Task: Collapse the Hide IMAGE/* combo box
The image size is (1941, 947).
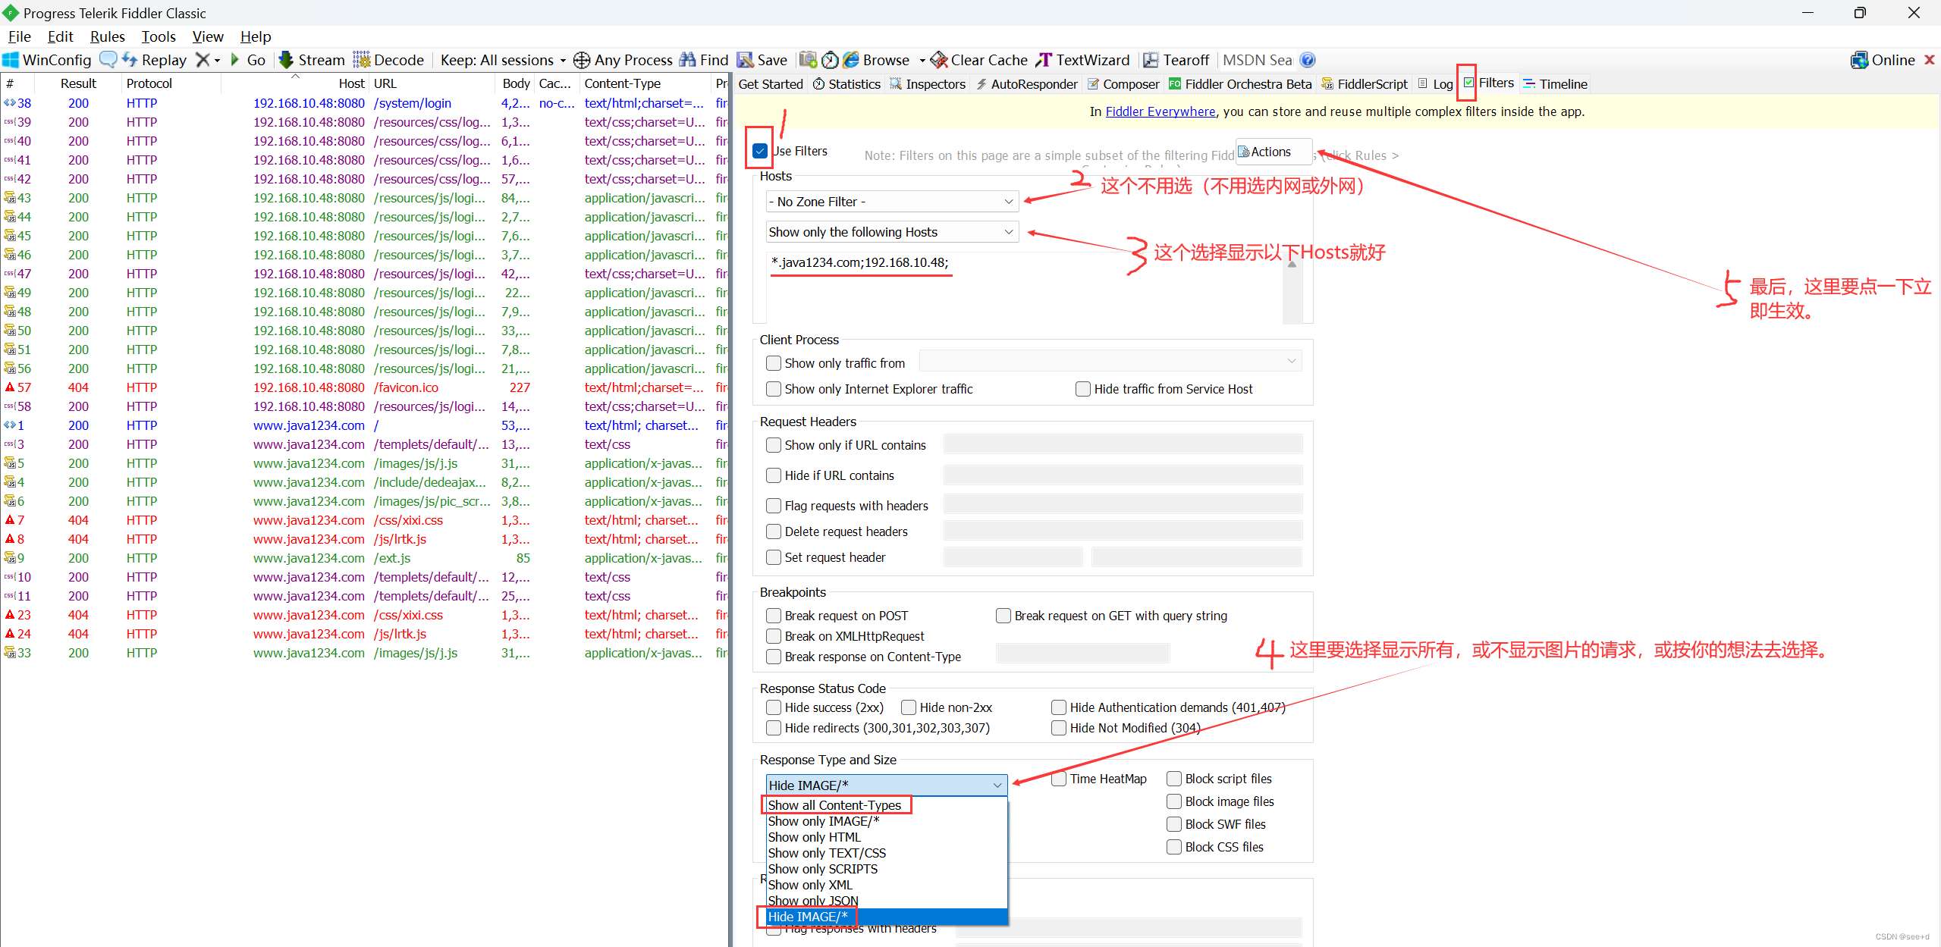Action: pyautogui.click(x=886, y=786)
